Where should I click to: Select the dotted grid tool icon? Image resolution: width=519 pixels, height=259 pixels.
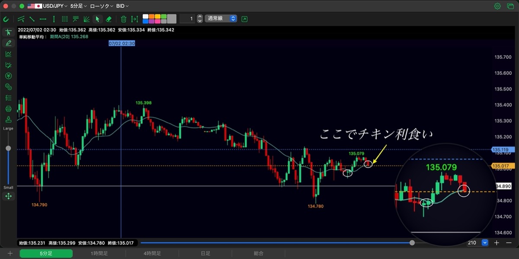tap(65, 19)
